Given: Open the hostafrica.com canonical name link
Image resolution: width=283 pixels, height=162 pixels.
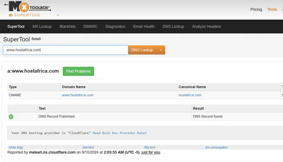Looking at the screenshot, I should (190, 95).
